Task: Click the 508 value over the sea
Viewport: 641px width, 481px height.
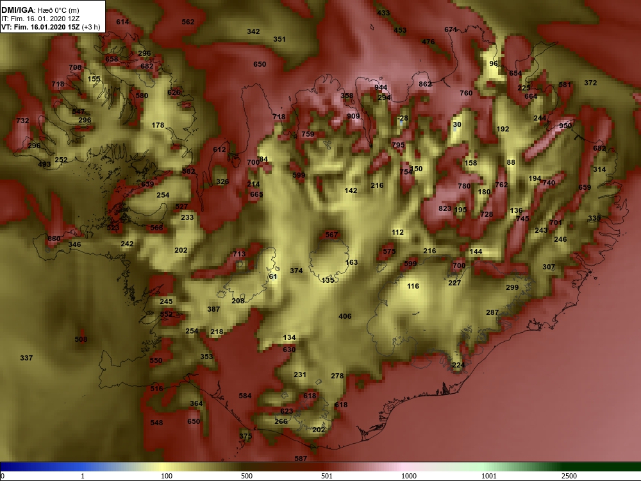Action: click(81, 339)
